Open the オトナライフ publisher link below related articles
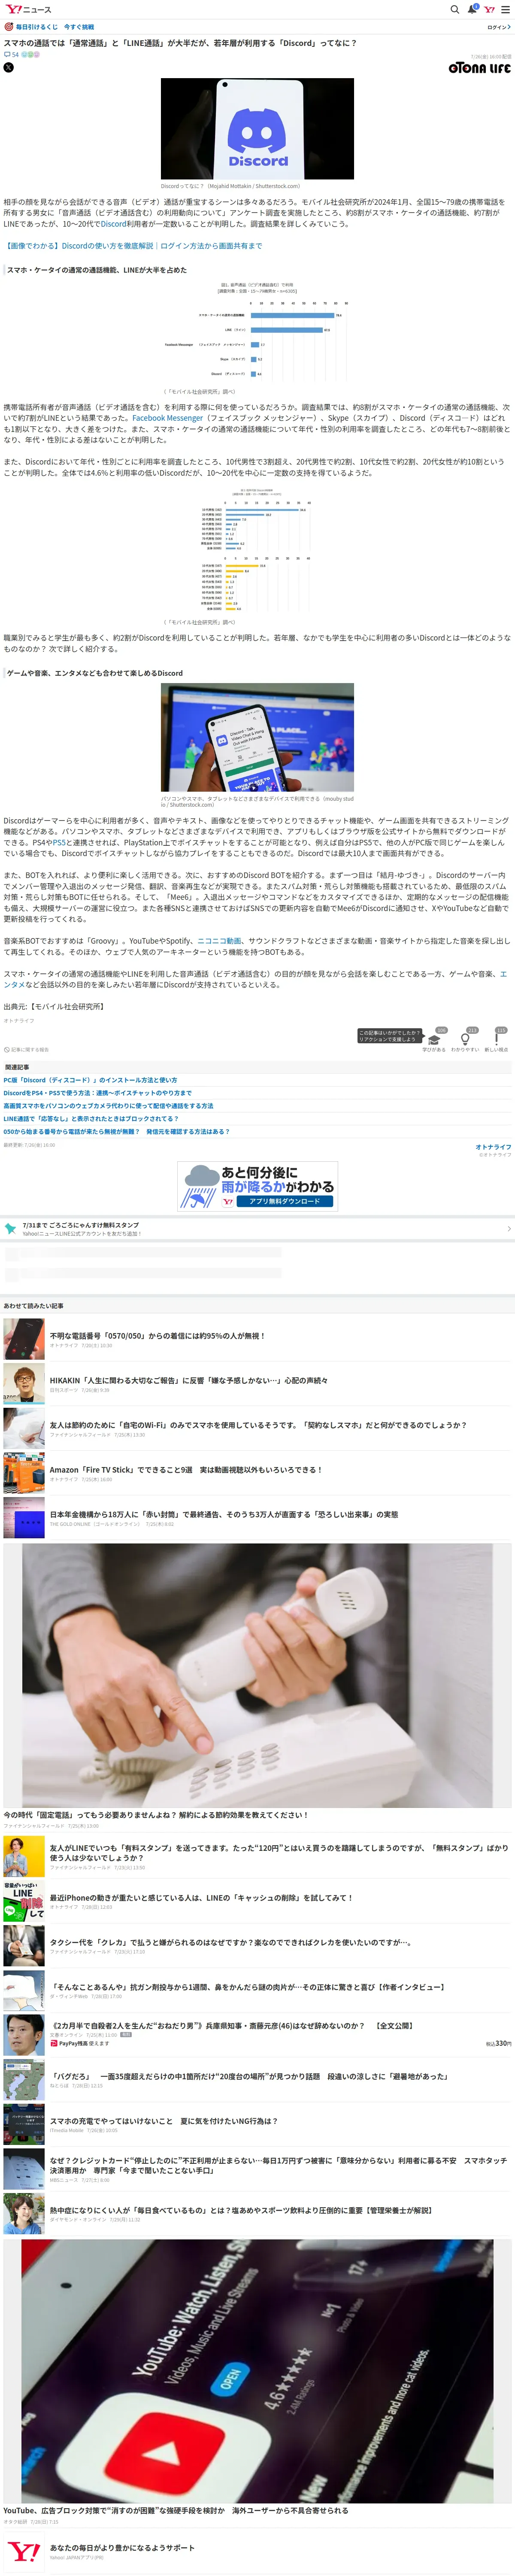The image size is (515, 2576). [493, 1147]
